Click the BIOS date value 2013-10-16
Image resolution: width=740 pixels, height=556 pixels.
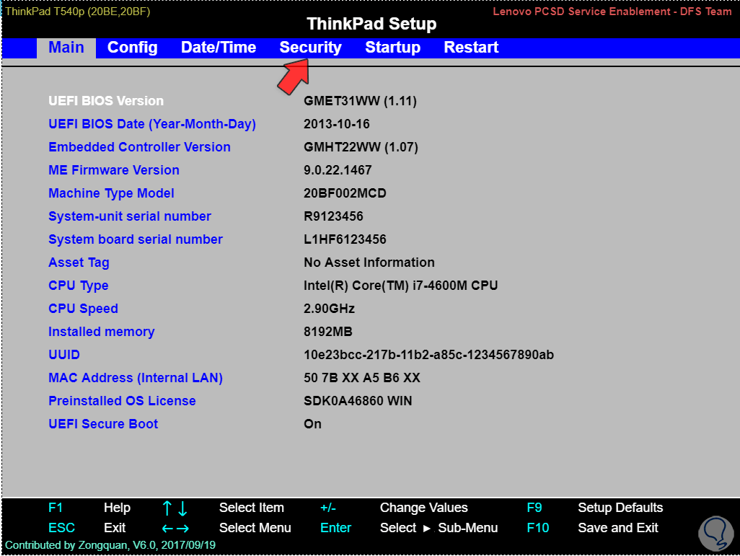point(337,124)
